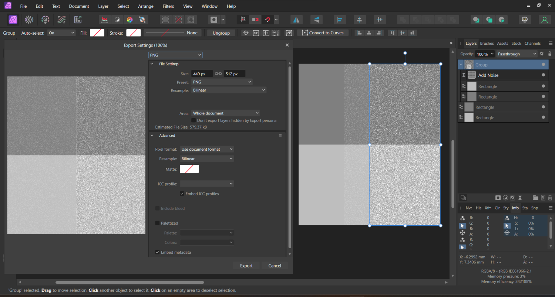The height and width of the screenshot is (297, 555).
Task: Open the Area dropdown set to Whole document
Action: (225, 113)
